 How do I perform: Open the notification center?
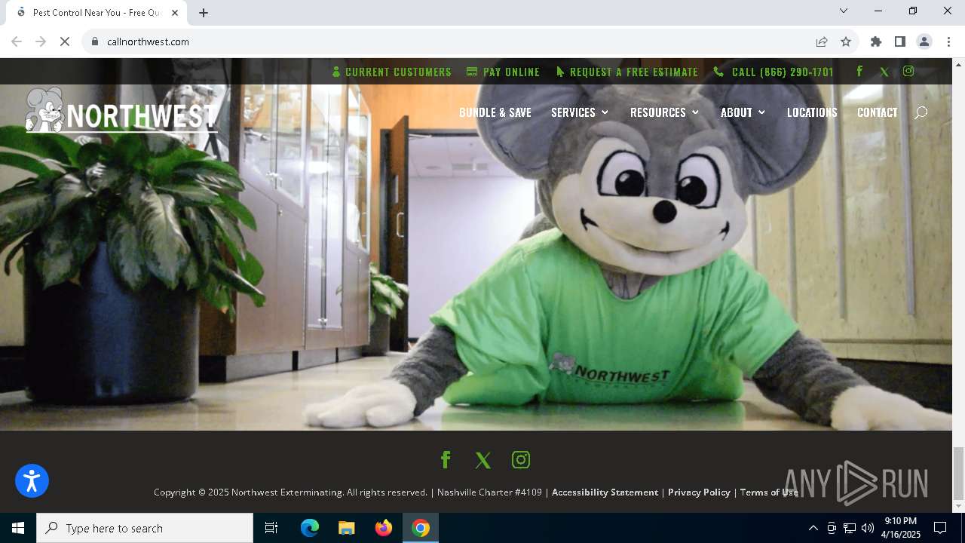(x=940, y=528)
